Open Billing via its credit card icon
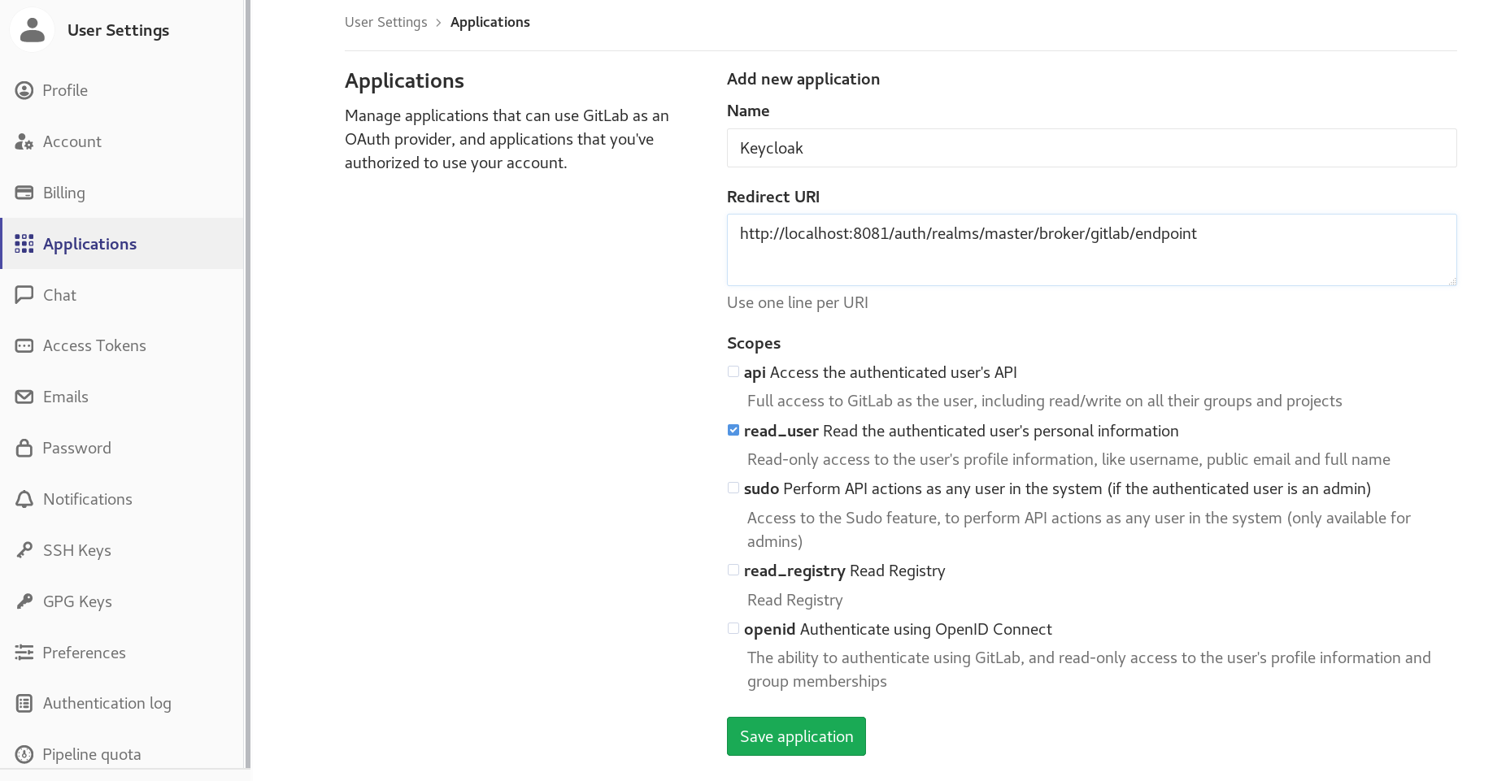Image resolution: width=1497 pixels, height=781 pixels. 24,193
